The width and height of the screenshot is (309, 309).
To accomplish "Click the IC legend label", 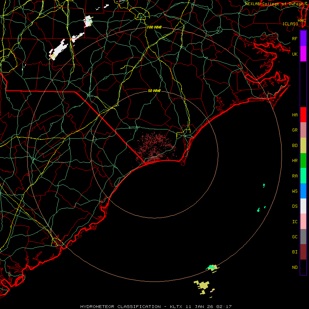I will [295, 222].
